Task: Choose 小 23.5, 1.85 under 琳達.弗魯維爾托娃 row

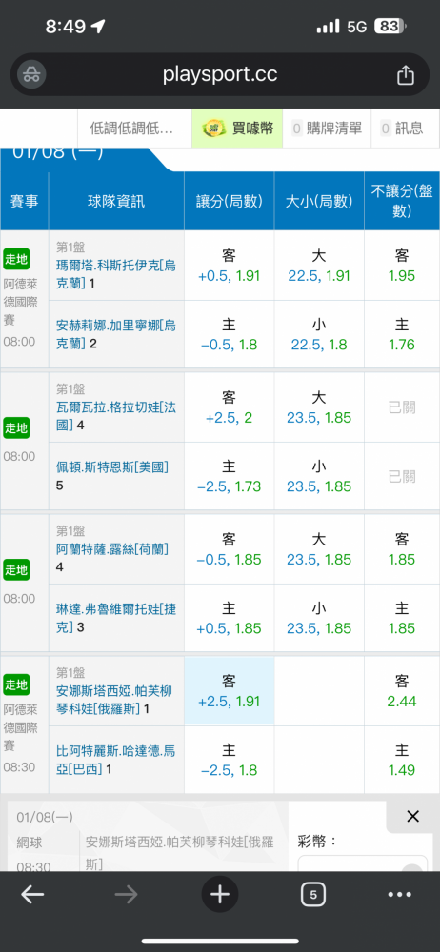Action: 319,618
